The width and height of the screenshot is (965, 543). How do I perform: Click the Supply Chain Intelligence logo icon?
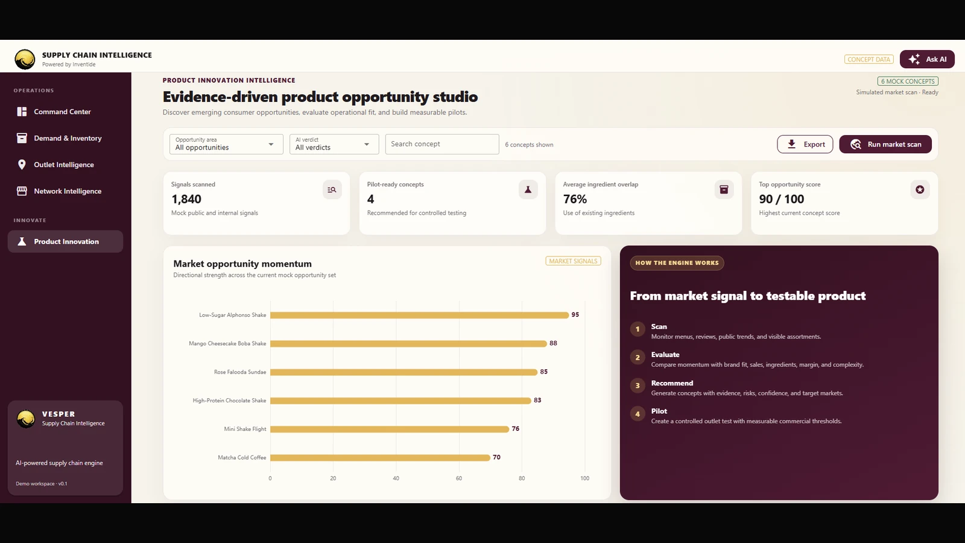coord(25,59)
